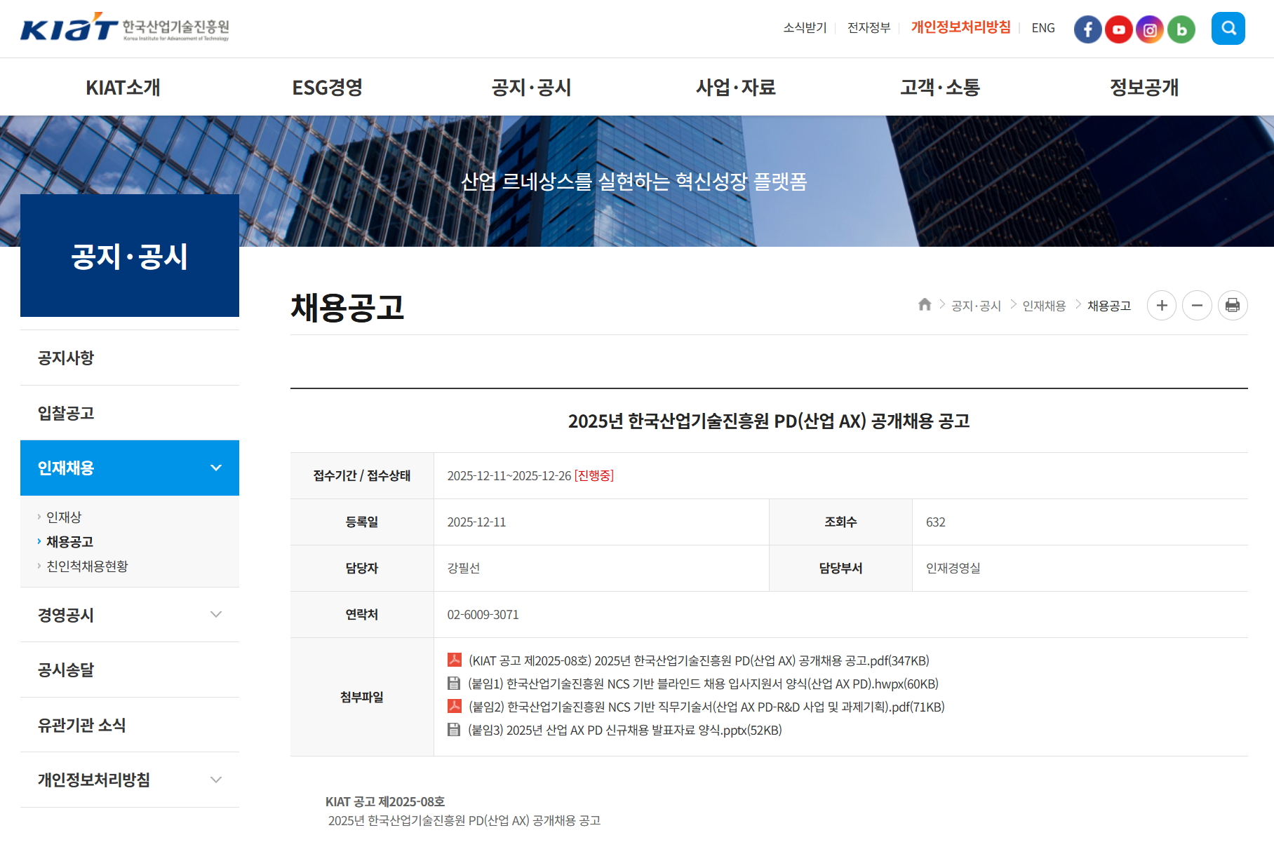Click the 등록일 value 2025-12-11
1274x842 pixels.
(476, 522)
